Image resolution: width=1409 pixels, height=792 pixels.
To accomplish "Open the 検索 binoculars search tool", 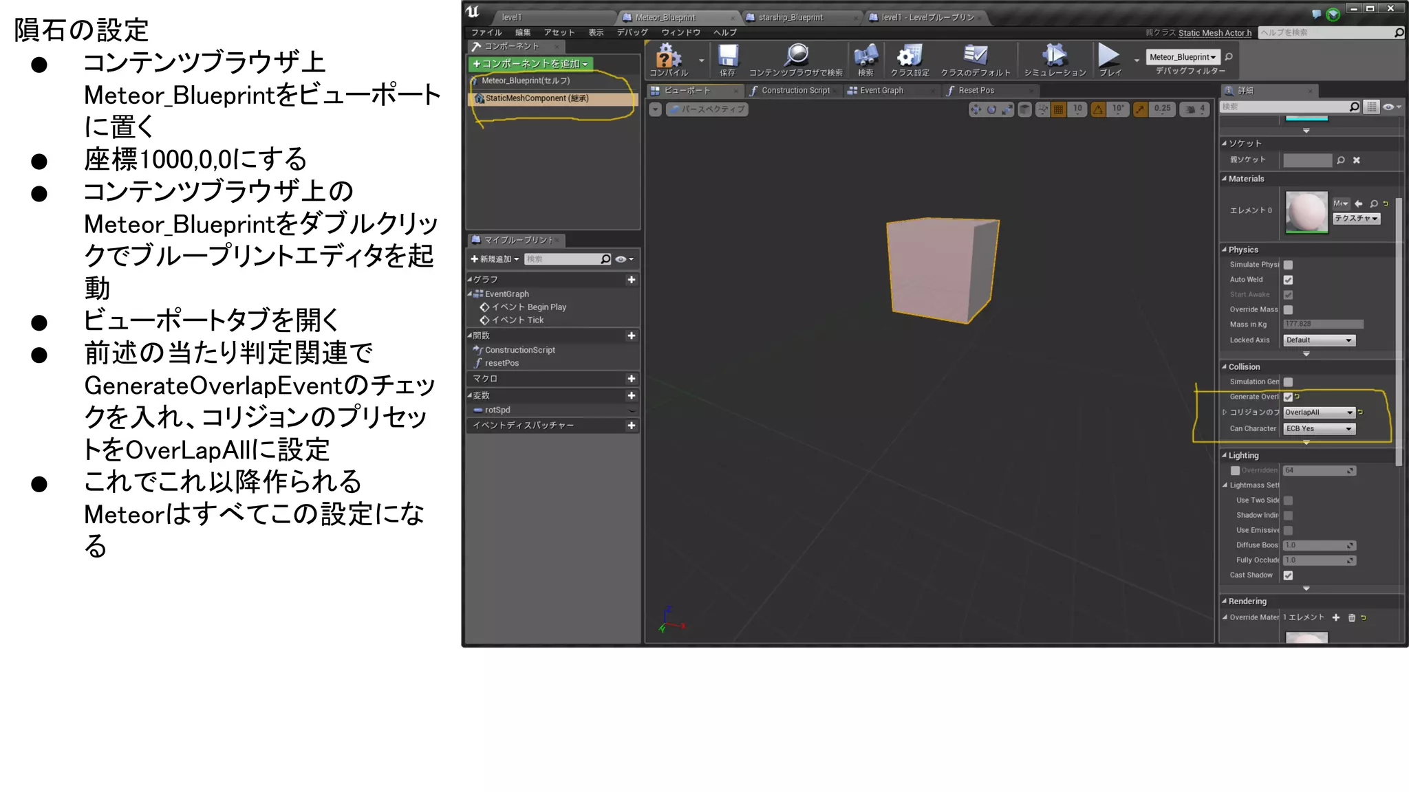I will (865, 55).
